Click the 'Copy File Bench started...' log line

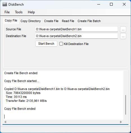[x=22, y=81]
